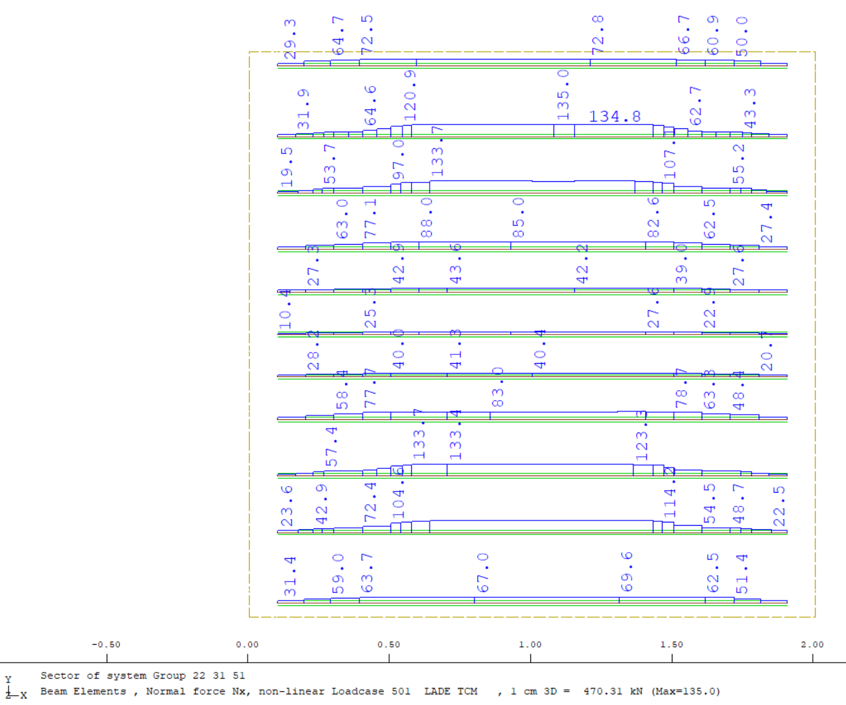
Task: Select the 72.8 label on top beam
Action: [598, 34]
